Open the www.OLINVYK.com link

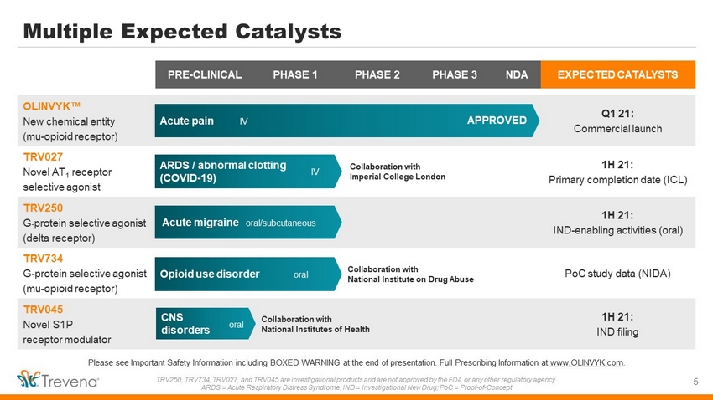586,362
